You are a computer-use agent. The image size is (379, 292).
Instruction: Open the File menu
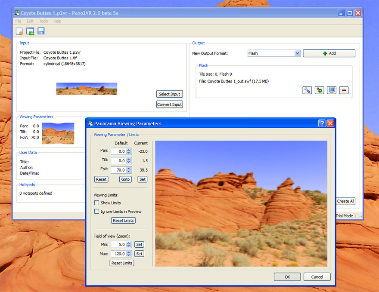(19, 21)
